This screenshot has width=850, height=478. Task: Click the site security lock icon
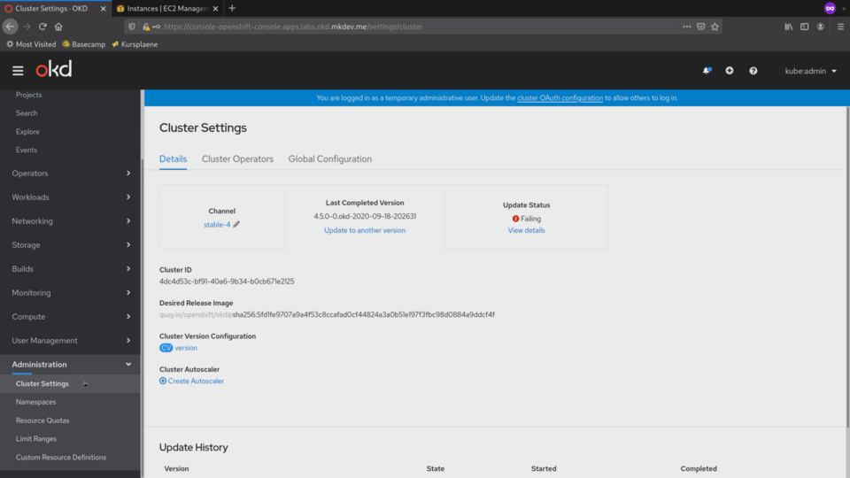point(146,27)
